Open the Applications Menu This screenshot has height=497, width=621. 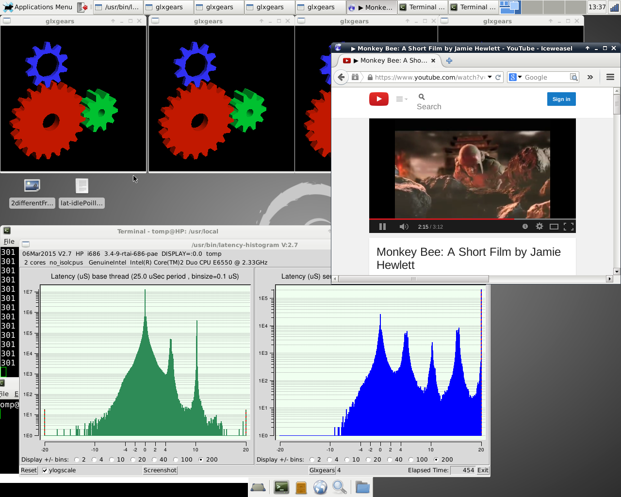(38, 7)
